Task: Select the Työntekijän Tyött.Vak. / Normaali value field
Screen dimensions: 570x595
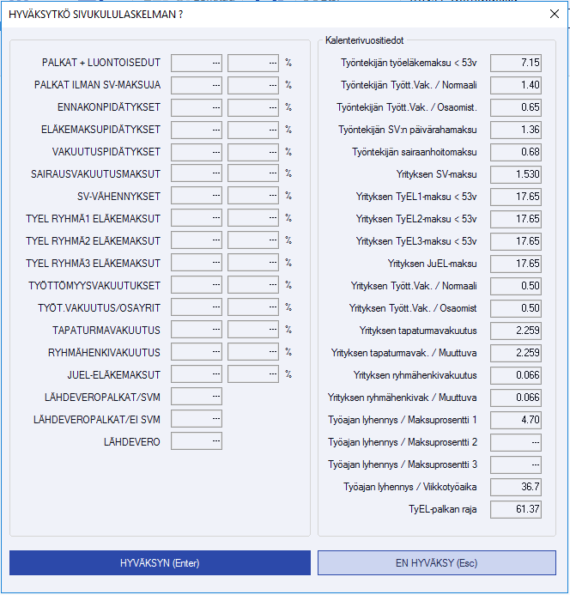Action: (x=516, y=85)
